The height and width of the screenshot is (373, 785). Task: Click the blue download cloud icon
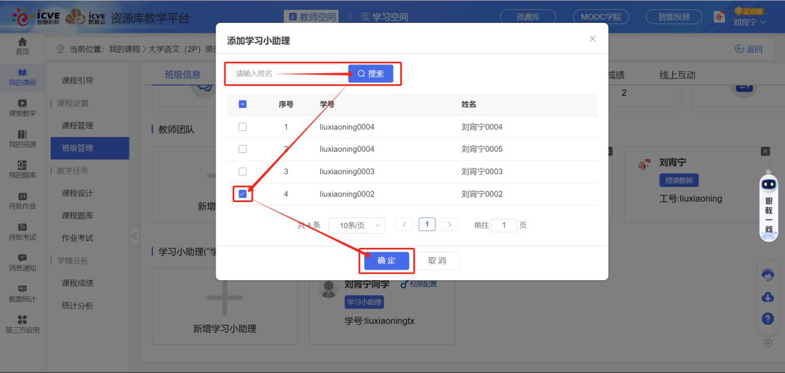click(x=767, y=297)
